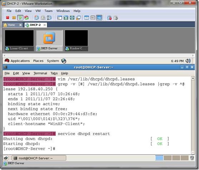This screenshot has width=199, height=170.
Task: Suspend the VM with the pause icon
Action: point(14,17)
